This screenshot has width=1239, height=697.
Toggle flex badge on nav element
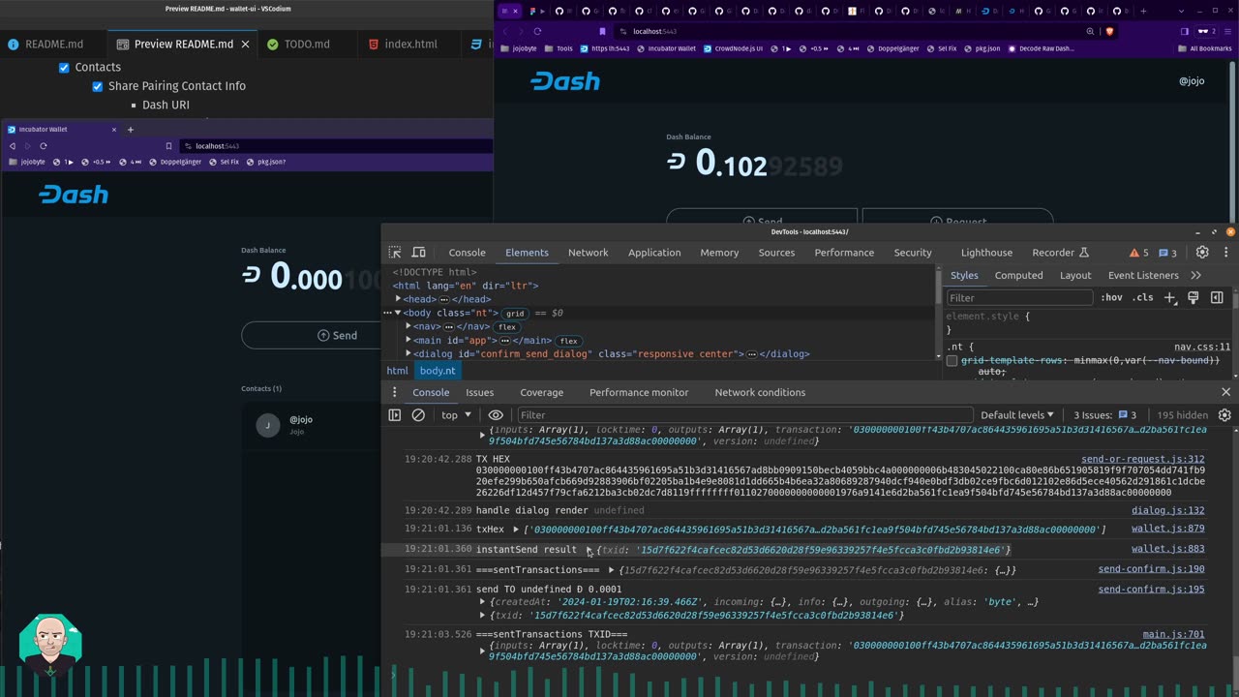point(506,327)
